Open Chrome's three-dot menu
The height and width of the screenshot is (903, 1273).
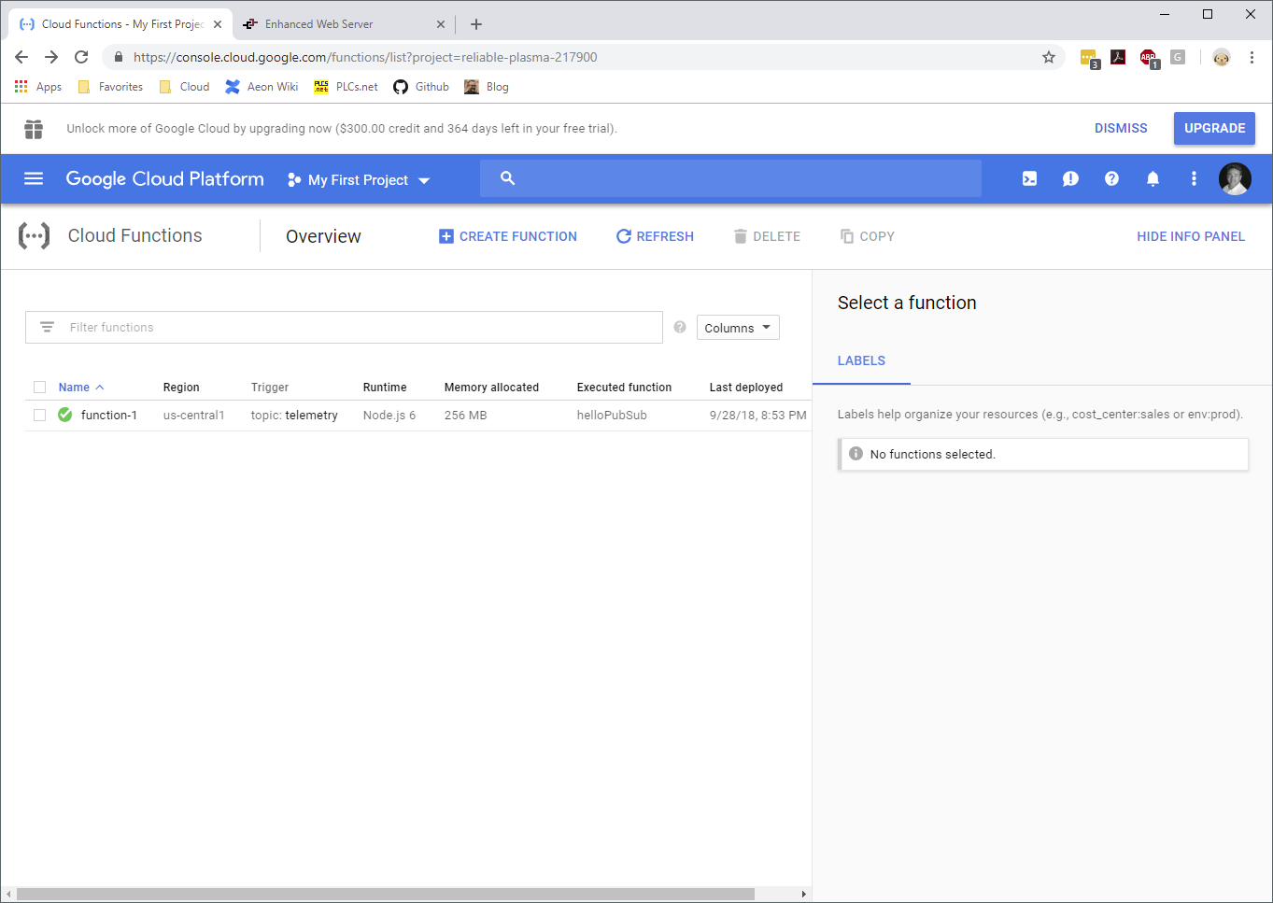1252,57
